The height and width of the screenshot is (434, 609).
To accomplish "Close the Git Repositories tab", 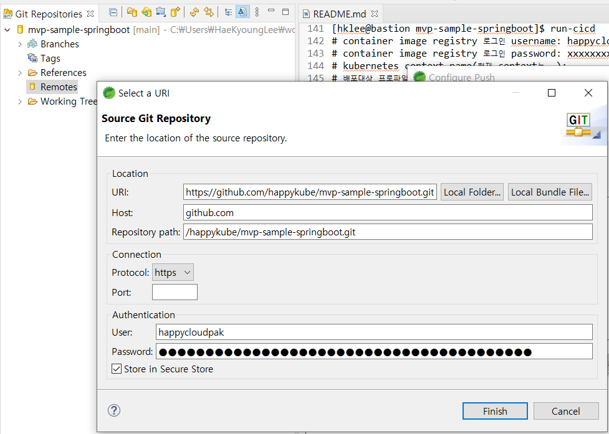I will tap(90, 14).
